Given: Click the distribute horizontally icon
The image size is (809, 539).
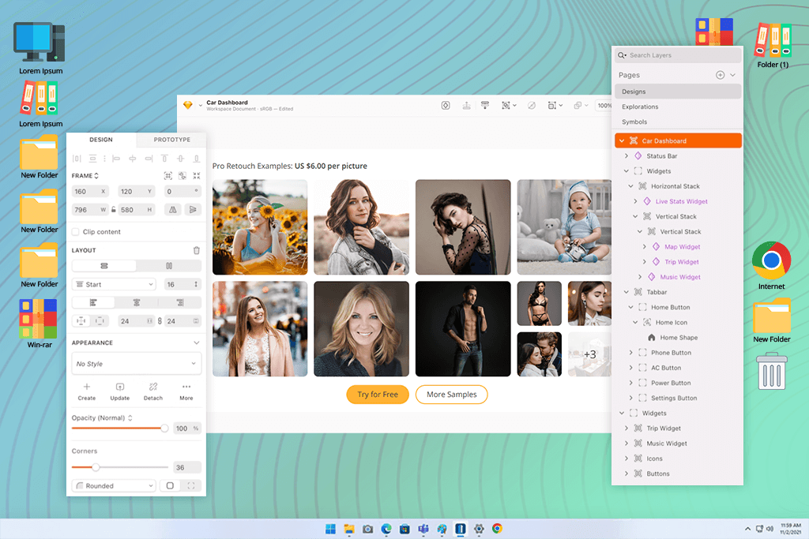Looking at the screenshot, I should (x=77, y=159).
